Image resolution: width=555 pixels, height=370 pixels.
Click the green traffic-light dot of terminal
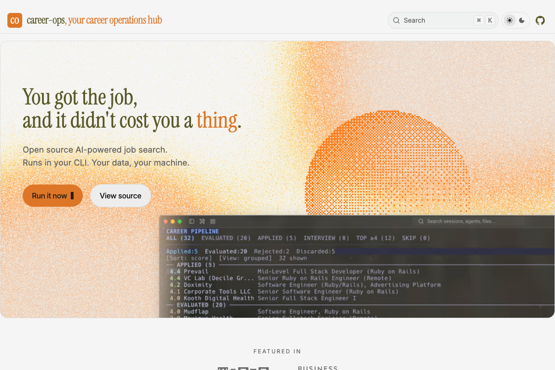click(180, 222)
